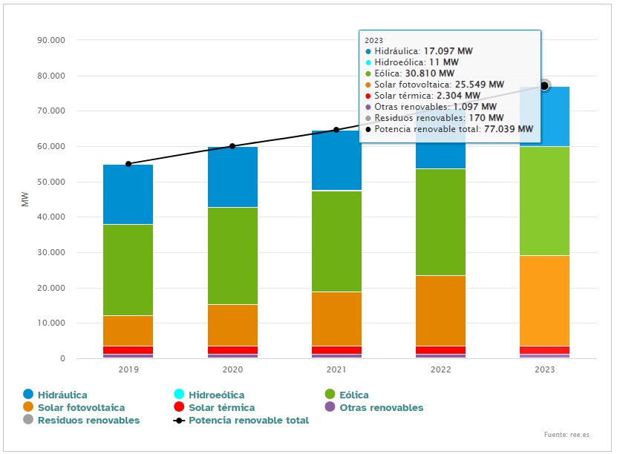
Task: Click the 2019 orange Solar fotovoltaica segment
Action: click(128, 331)
